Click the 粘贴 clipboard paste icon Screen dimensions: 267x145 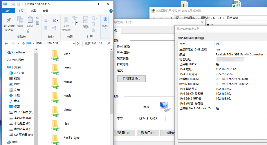[x=30, y=20]
